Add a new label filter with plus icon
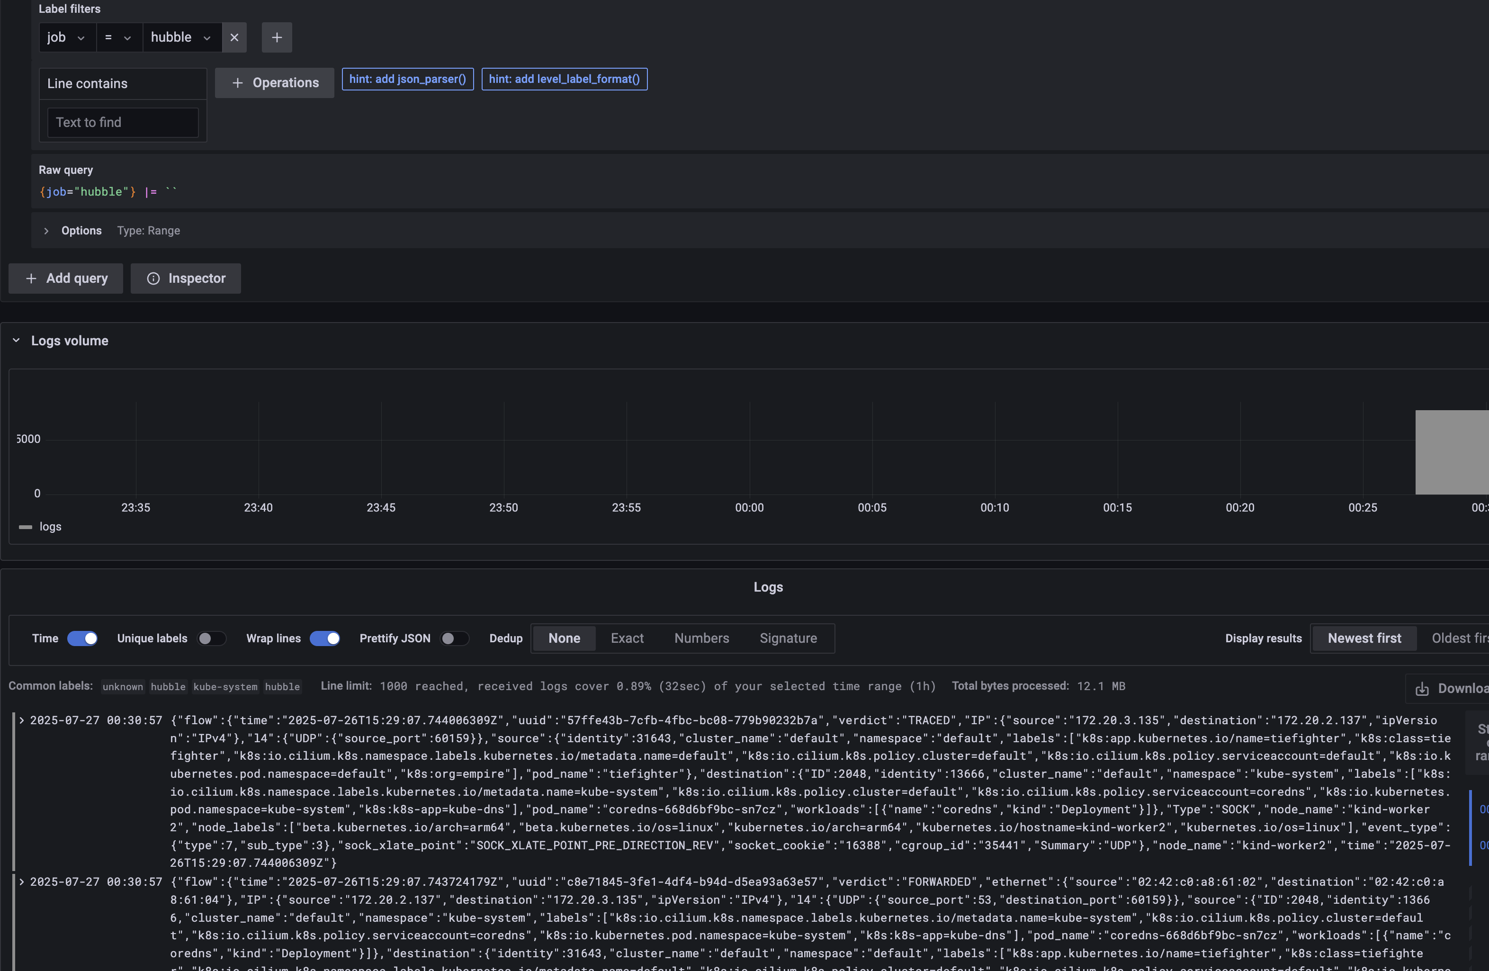 tap(277, 37)
